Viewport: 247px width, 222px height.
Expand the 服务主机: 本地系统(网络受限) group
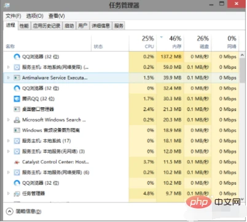pos(9,67)
